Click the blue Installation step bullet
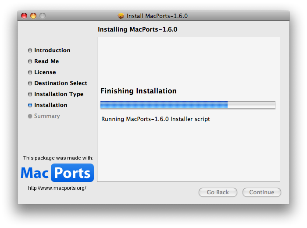 click(30, 105)
